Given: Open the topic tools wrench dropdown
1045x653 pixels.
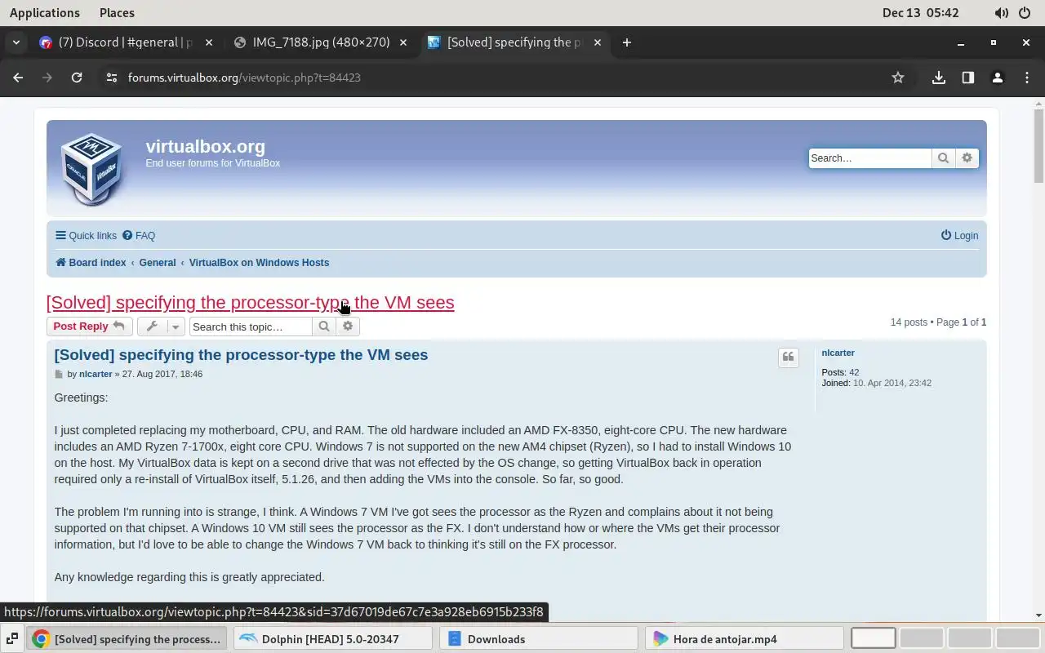Looking at the screenshot, I should 162,326.
